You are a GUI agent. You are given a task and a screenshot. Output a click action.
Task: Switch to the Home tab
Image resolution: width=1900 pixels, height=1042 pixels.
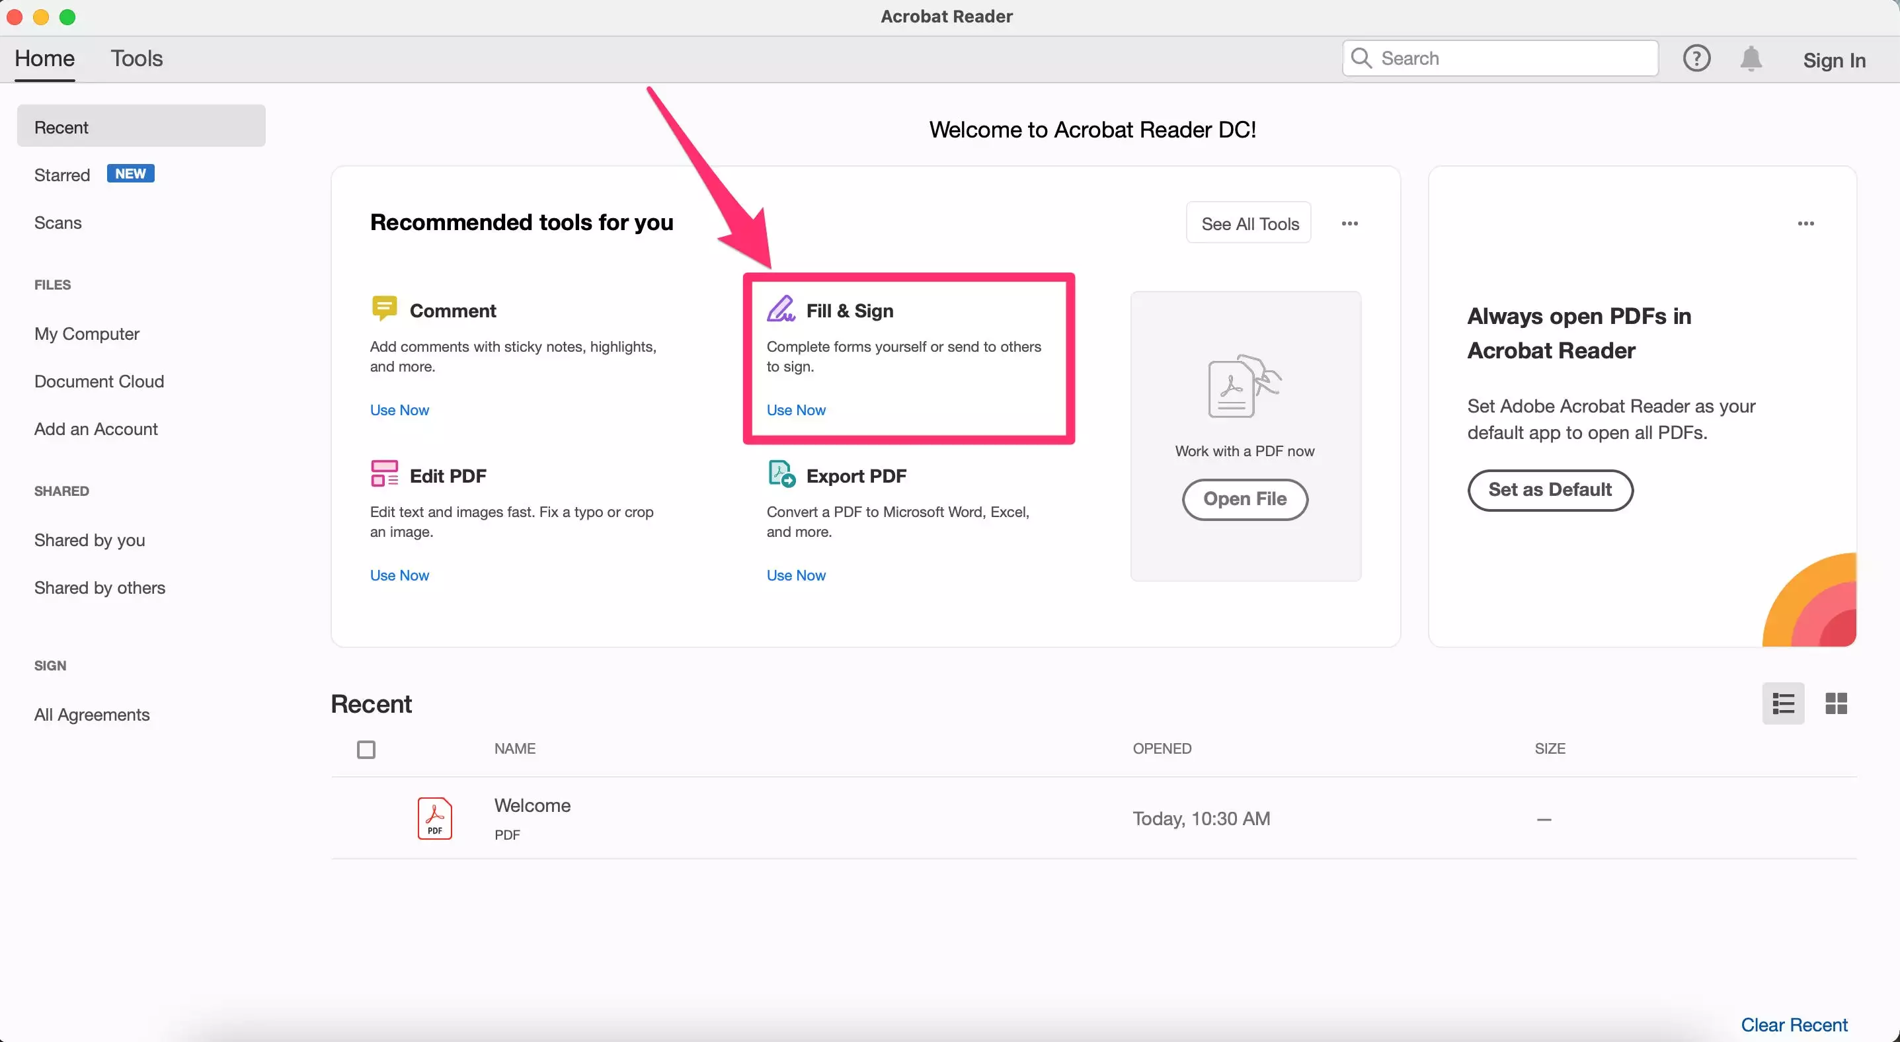[x=45, y=58]
